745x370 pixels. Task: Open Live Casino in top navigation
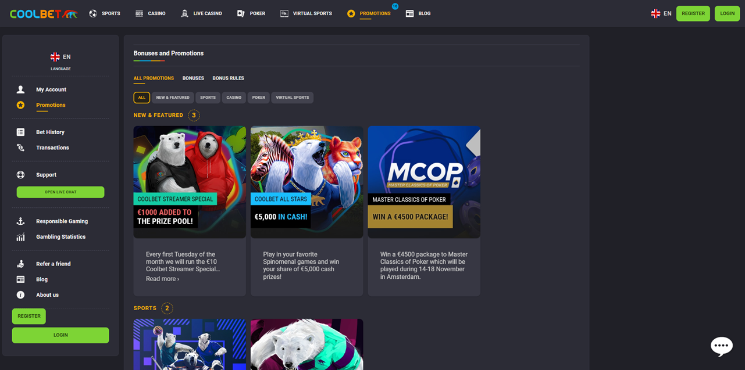pos(201,13)
